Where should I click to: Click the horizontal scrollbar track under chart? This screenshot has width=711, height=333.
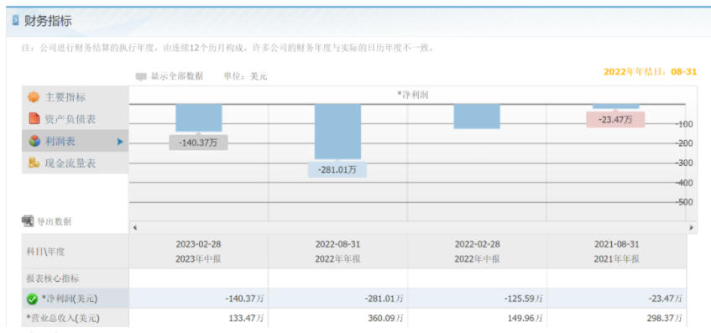[413, 227]
